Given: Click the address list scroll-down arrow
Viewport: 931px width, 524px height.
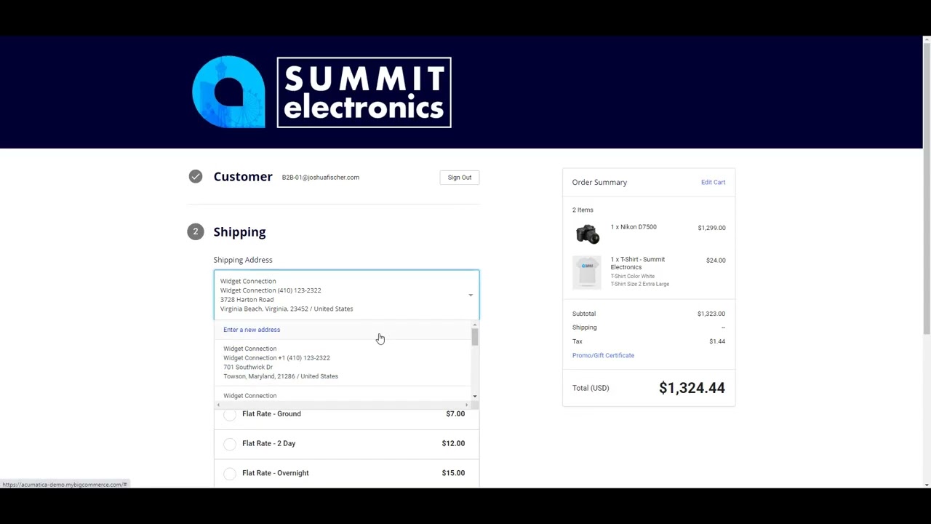Looking at the screenshot, I should pyautogui.click(x=475, y=397).
